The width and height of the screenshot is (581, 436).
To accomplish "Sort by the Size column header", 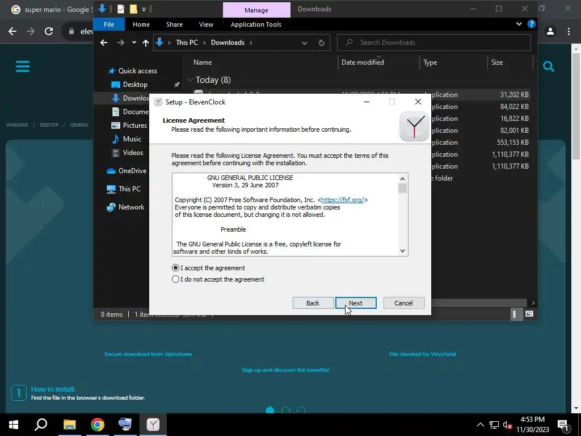I will point(497,62).
